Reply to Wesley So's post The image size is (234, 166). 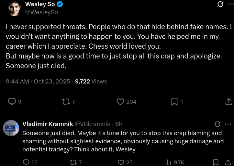click(x=12, y=102)
